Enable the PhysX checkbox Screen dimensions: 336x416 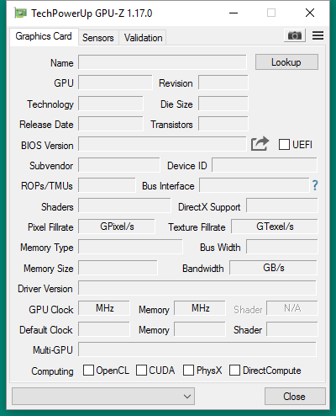point(188,370)
